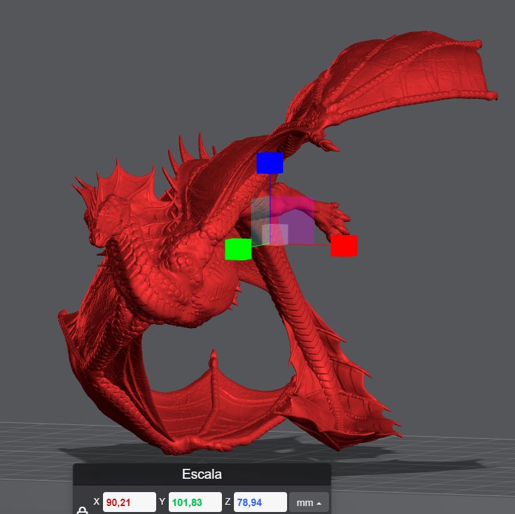Toggle the uniform scale lock icon
Screen dimensions: 515x514
point(82,510)
